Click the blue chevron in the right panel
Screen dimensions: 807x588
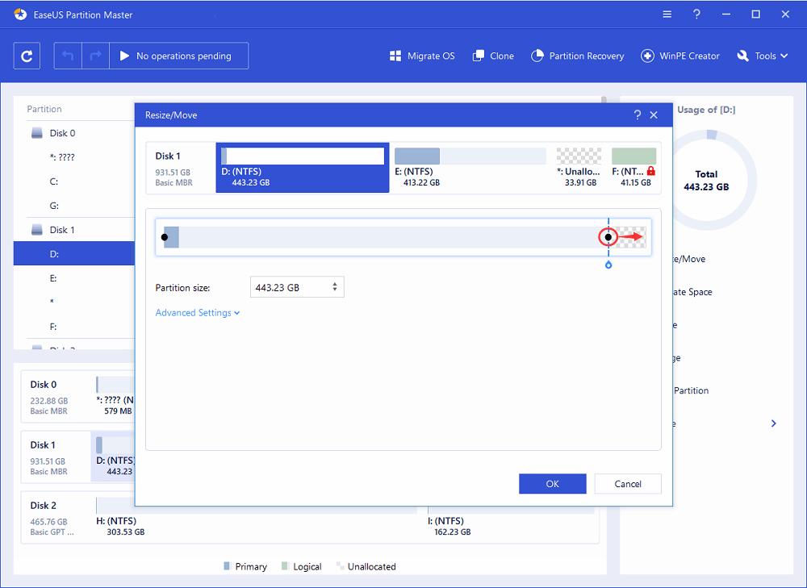[x=774, y=423]
